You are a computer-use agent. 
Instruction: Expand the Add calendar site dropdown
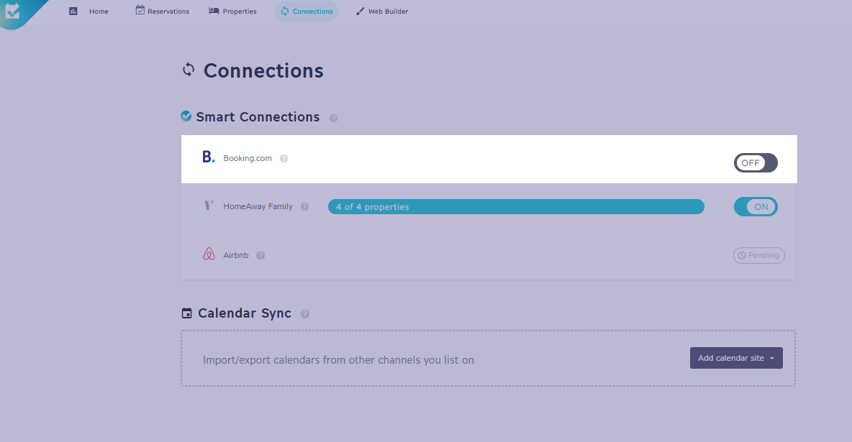point(735,358)
